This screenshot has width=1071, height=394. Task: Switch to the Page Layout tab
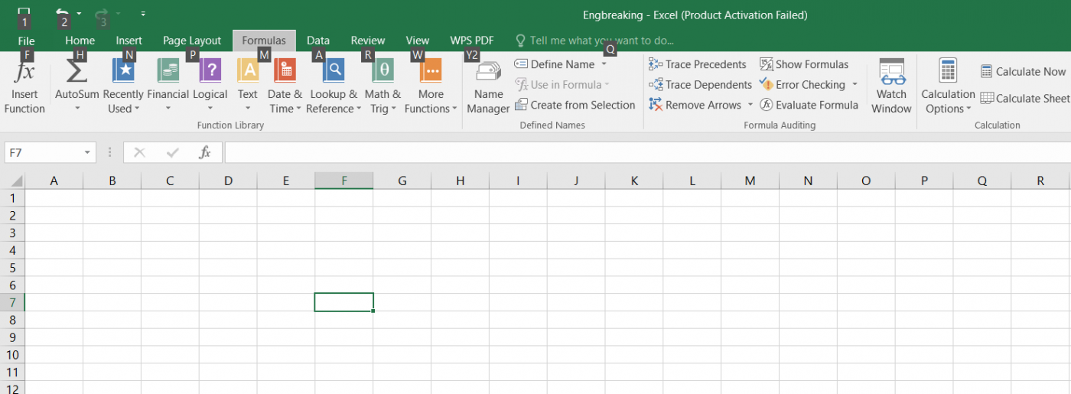click(192, 41)
